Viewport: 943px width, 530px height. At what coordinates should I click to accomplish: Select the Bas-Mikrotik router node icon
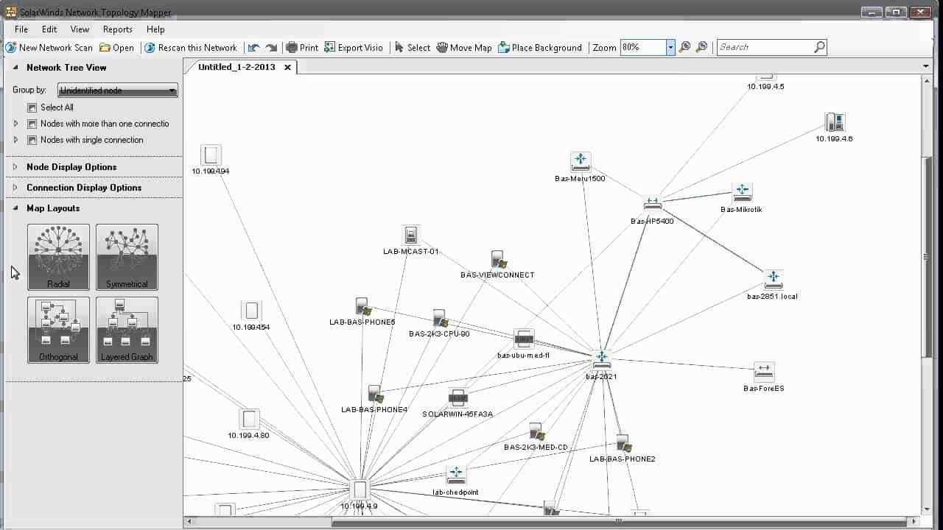pos(742,193)
